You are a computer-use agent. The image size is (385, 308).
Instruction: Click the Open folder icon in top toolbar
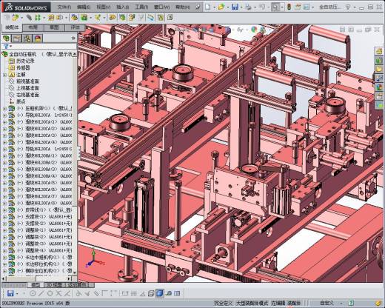point(221,7)
